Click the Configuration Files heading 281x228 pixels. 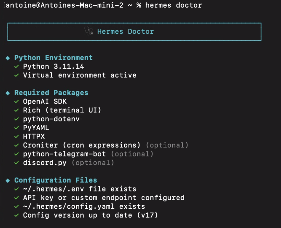click(x=56, y=180)
